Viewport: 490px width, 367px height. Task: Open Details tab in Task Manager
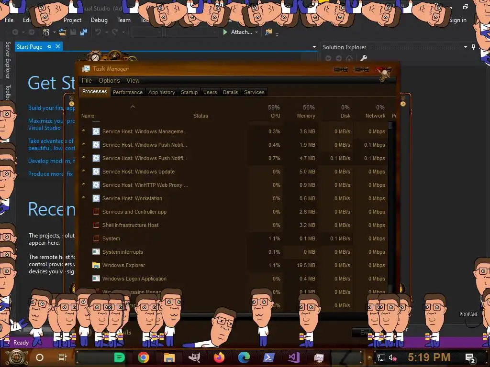pyautogui.click(x=230, y=92)
